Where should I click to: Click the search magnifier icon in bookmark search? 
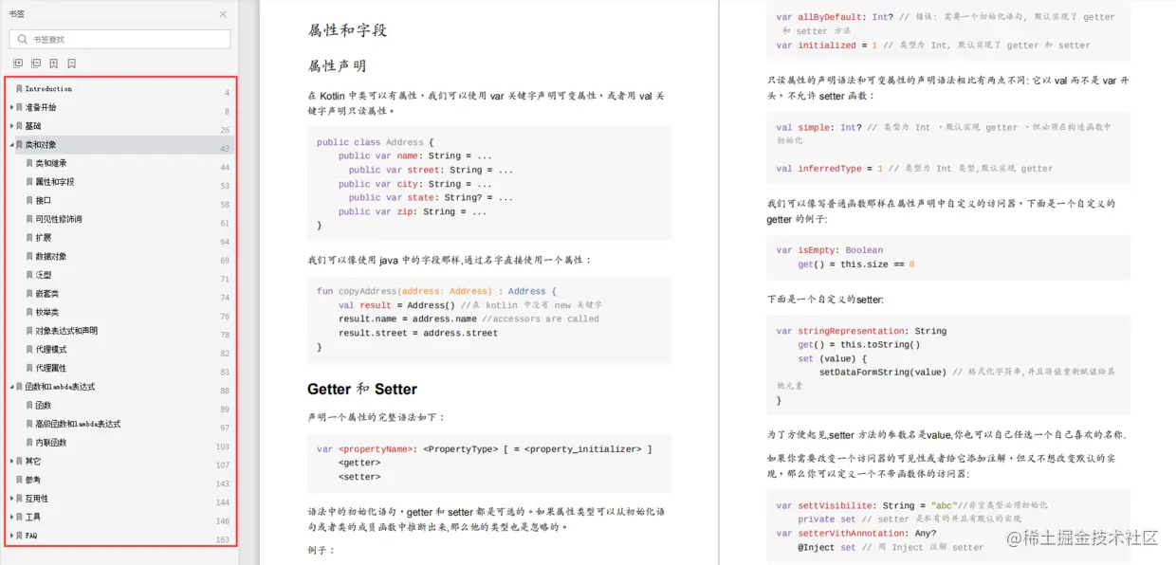(22, 39)
